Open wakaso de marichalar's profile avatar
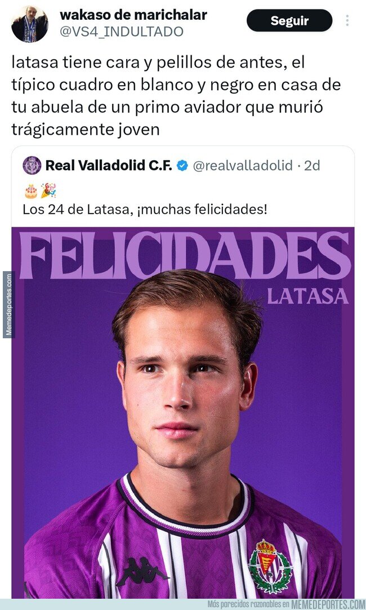The height and width of the screenshot is (610, 366). 29,24
